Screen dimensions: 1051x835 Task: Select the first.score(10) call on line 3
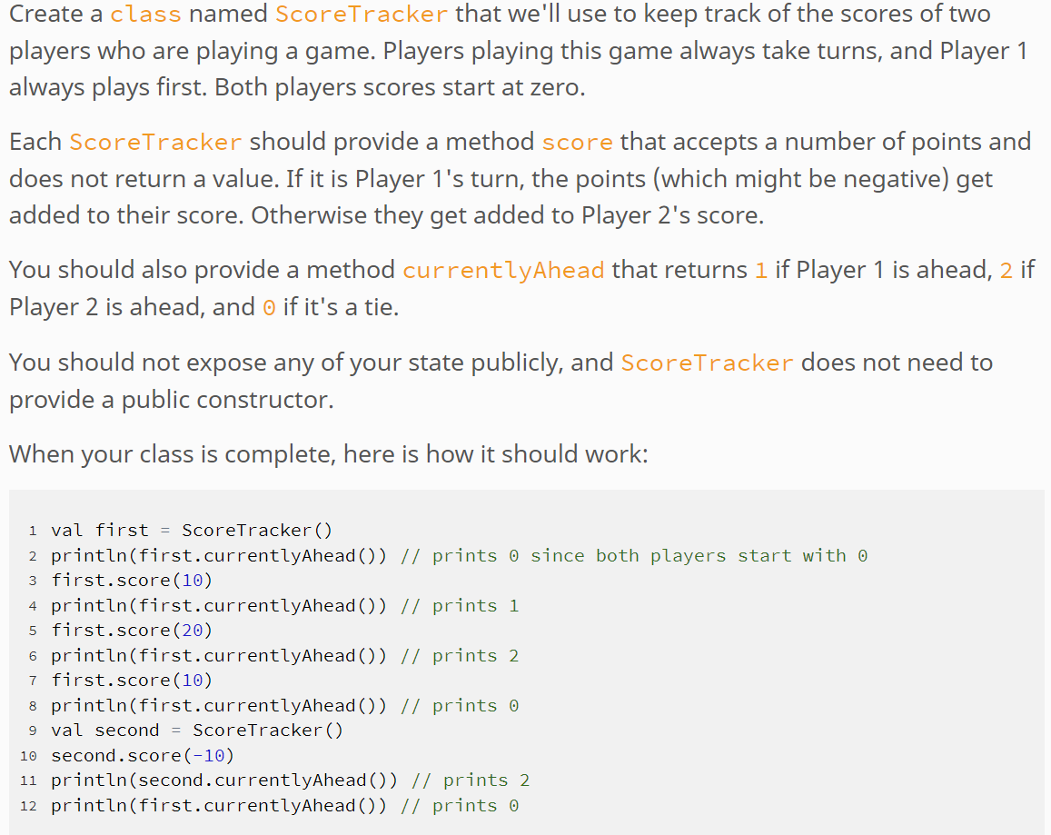pyautogui.click(x=133, y=580)
